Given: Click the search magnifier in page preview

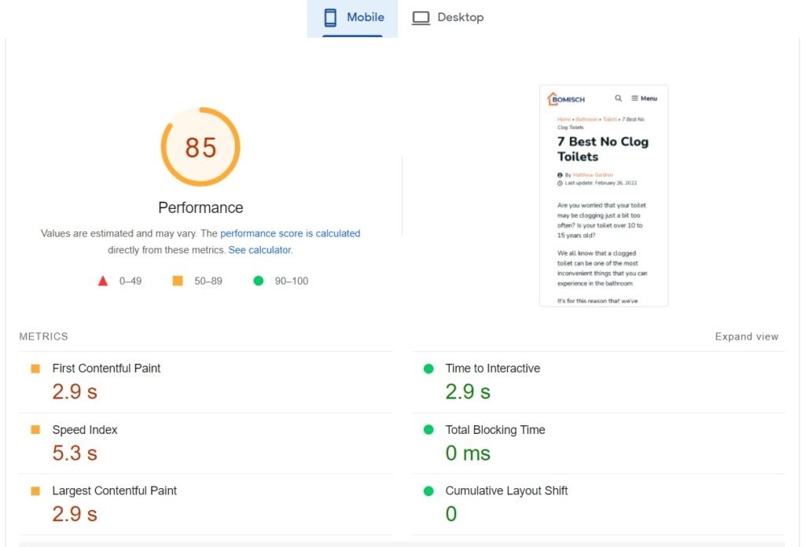Looking at the screenshot, I should [618, 98].
